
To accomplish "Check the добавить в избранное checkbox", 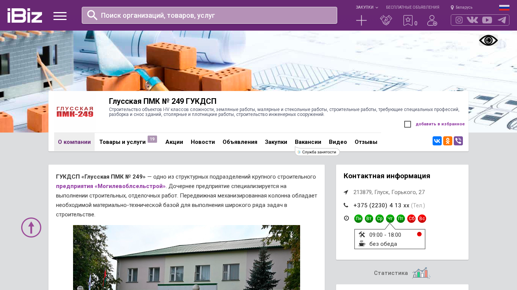I will (x=408, y=124).
